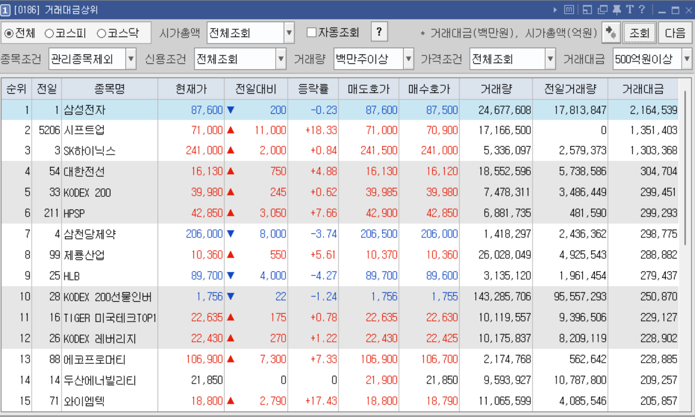The width and height of the screenshot is (695, 417).
Task: Open the 가격조건 전체조회 dropdown
Action: [550, 59]
